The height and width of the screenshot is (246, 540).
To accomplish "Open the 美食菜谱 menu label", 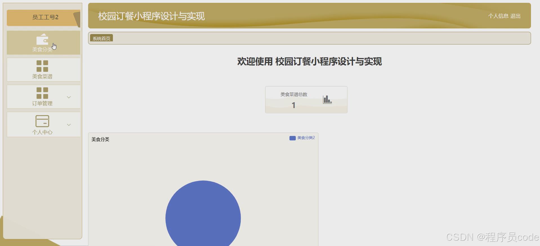I will 42,76.
